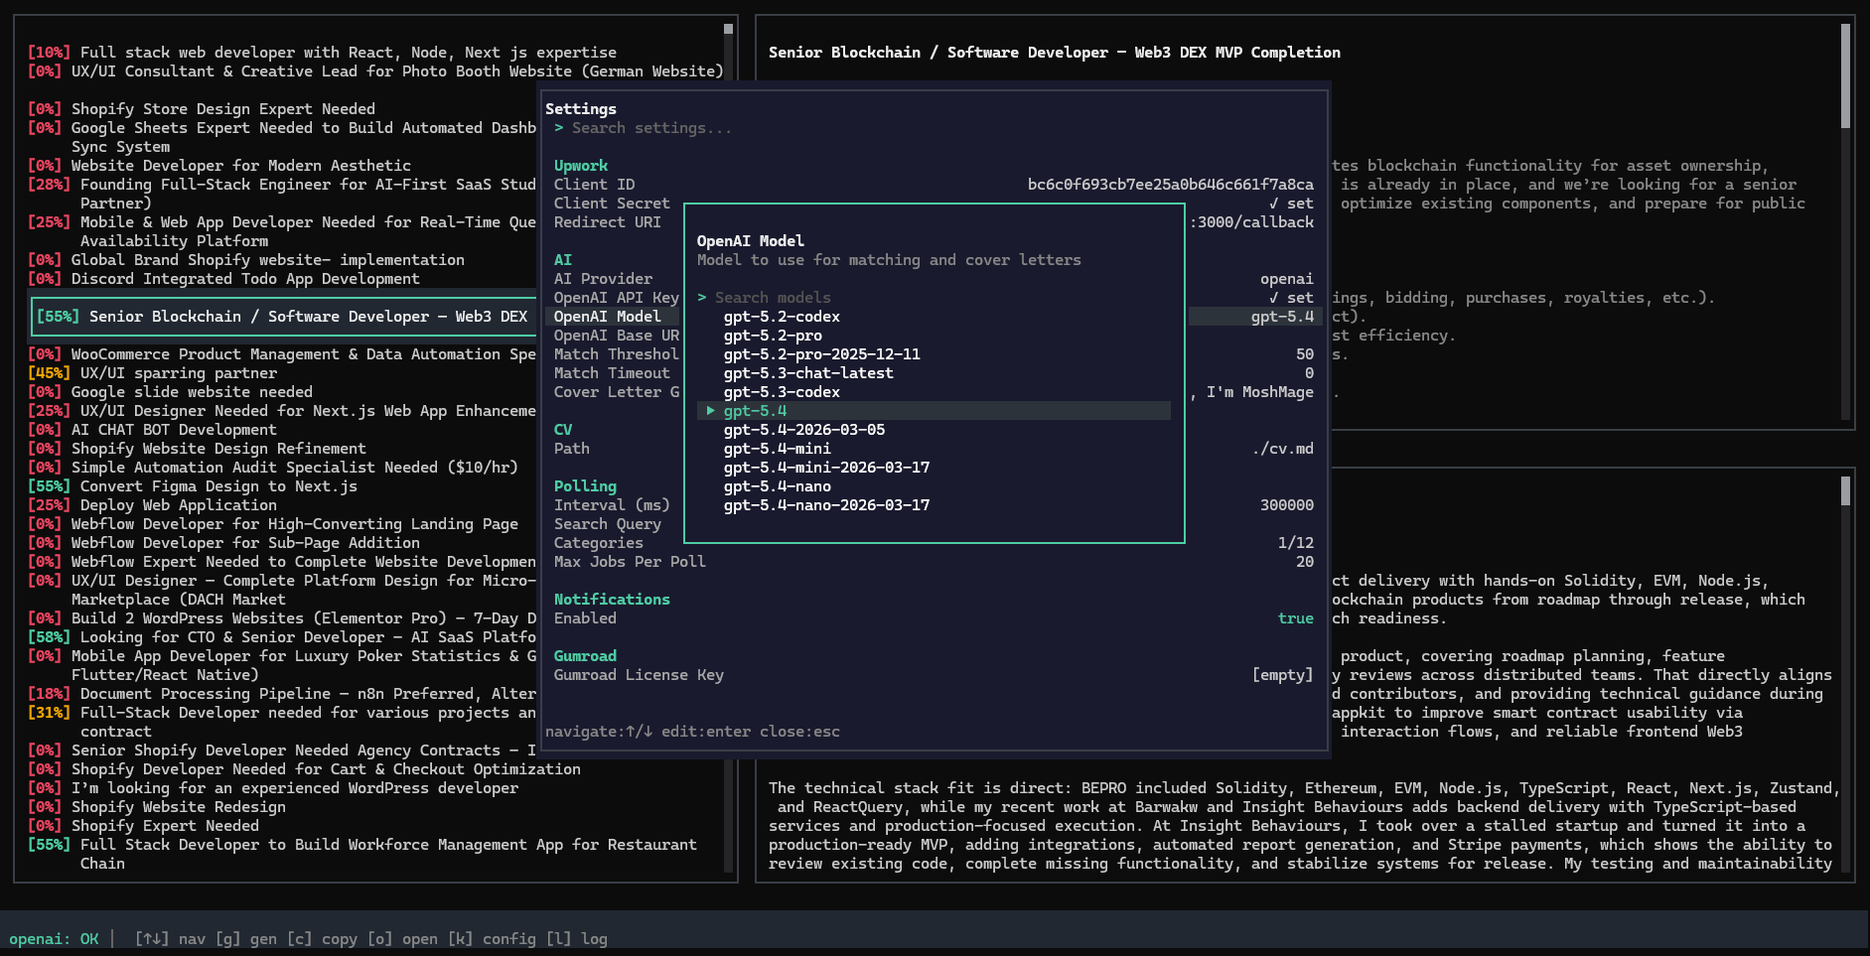This screenshot has height=956, width=1870.
Task: Choose the gpt-5.4-mini model option
Action: click(777, 449)
